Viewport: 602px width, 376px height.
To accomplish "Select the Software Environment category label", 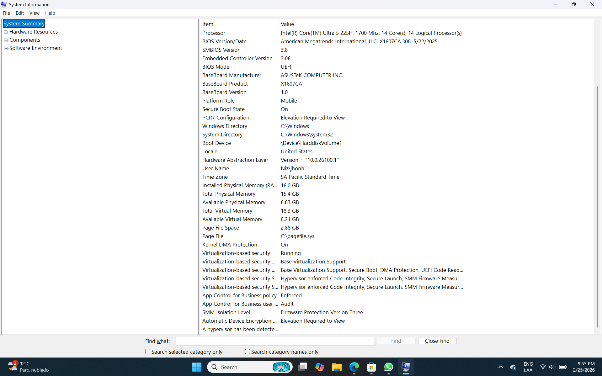I will [36, 48].
